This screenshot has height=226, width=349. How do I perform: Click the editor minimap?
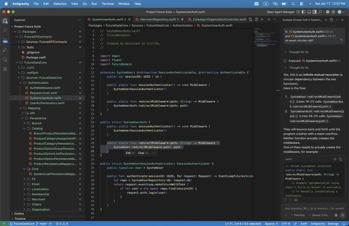(265, 38)
